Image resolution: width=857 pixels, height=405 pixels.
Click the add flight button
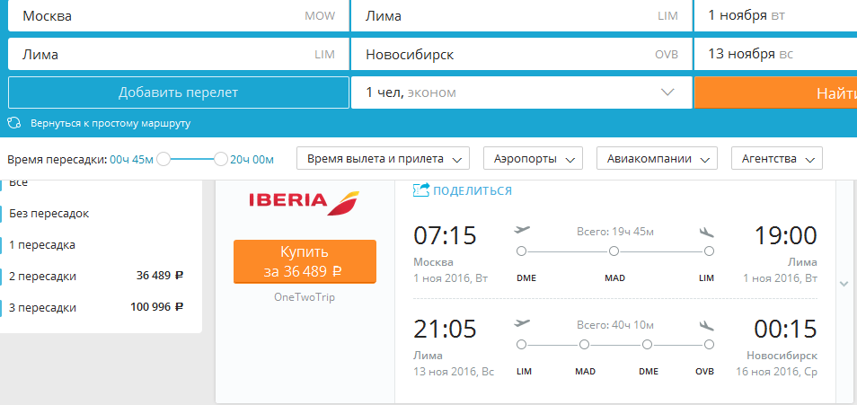tap(178, 92)
